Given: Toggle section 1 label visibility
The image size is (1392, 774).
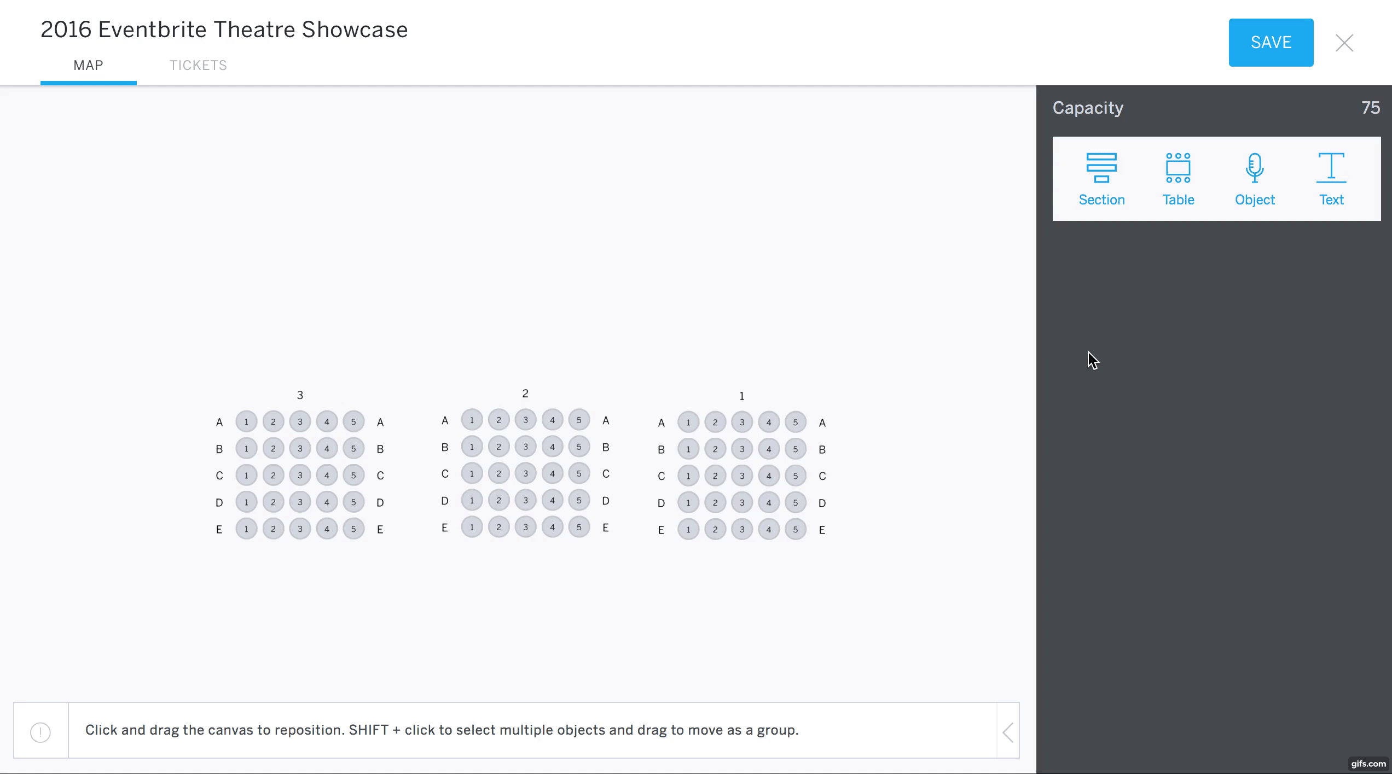Looking at the screenshot, I should pos(741,396).
